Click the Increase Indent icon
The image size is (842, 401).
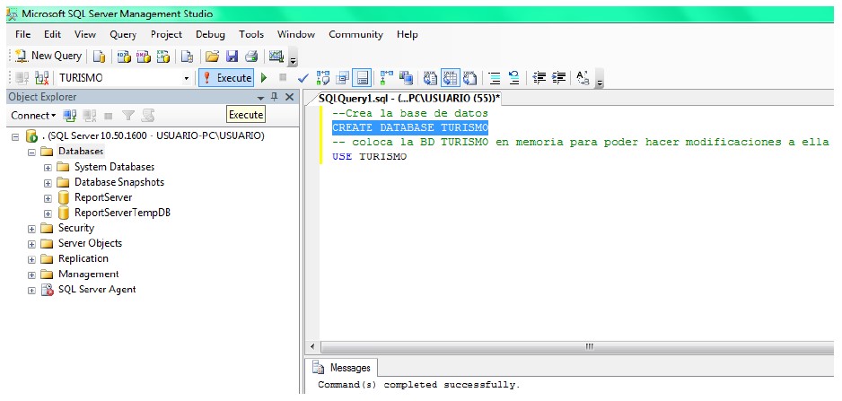tap(559, 78)
